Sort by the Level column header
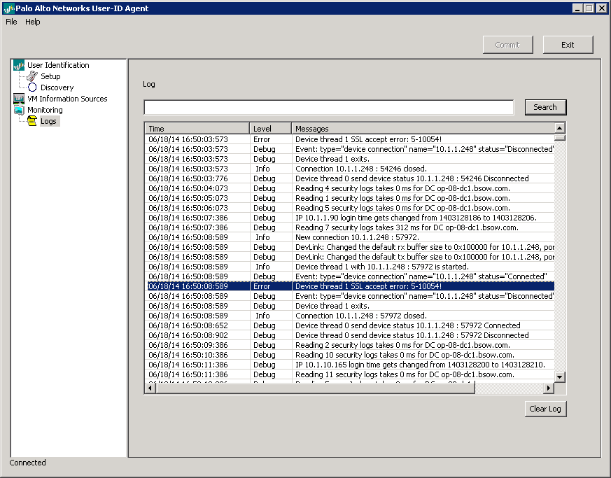Image resolution: width=611 pixels, height=478 pixels. pyautogui.click(x=270, y=129)
